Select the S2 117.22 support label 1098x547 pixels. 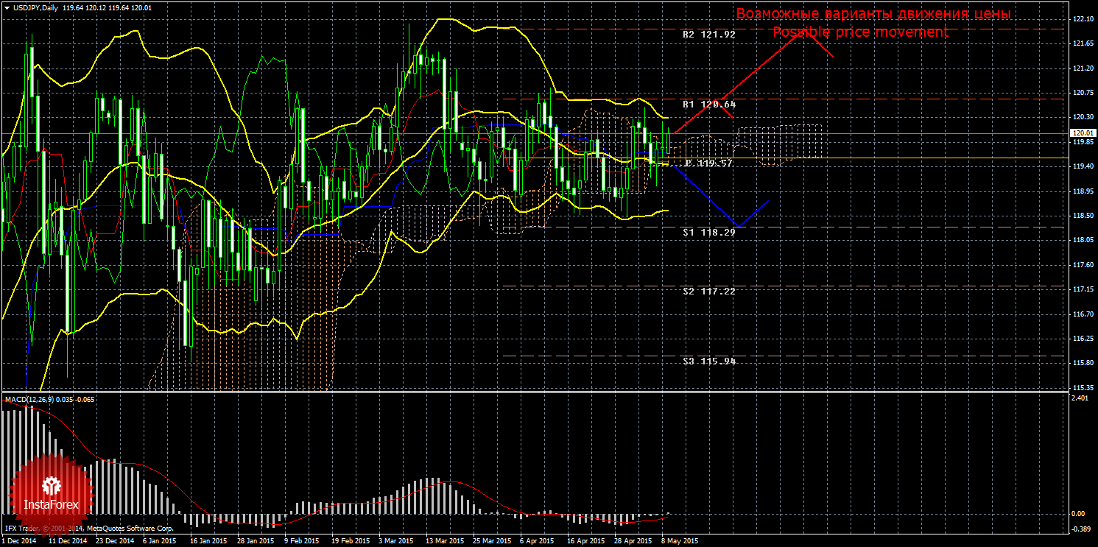coord(708,292)
